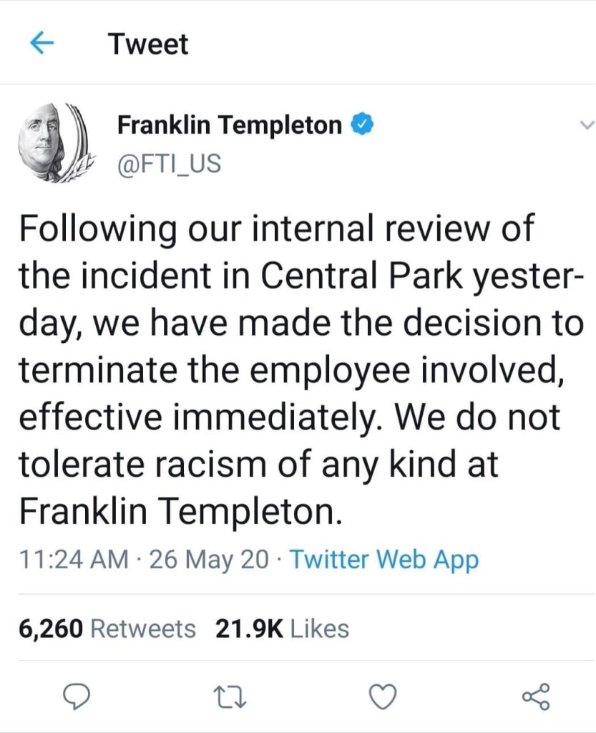
Task: Expand the tweet options chevron
Action: tap(585, 126)
